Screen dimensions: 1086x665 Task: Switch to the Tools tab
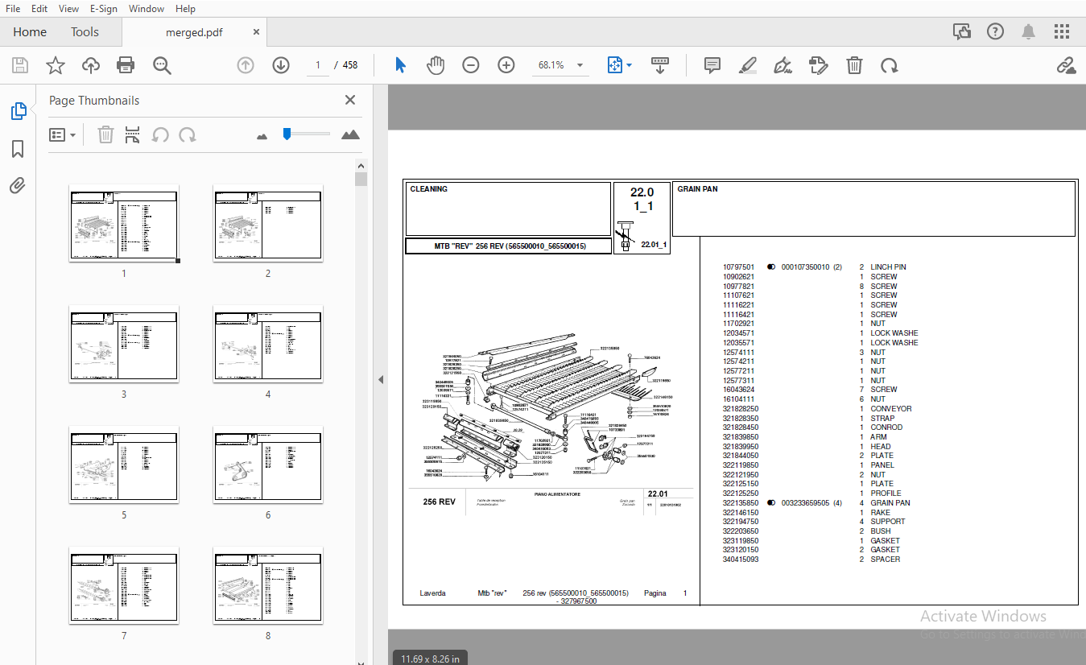(85, 32)
